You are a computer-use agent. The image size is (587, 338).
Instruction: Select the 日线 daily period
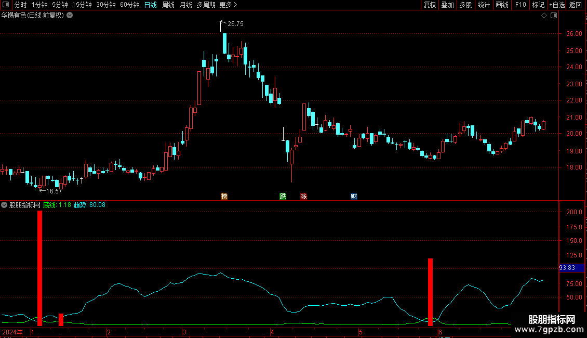(x=151, y=5)
